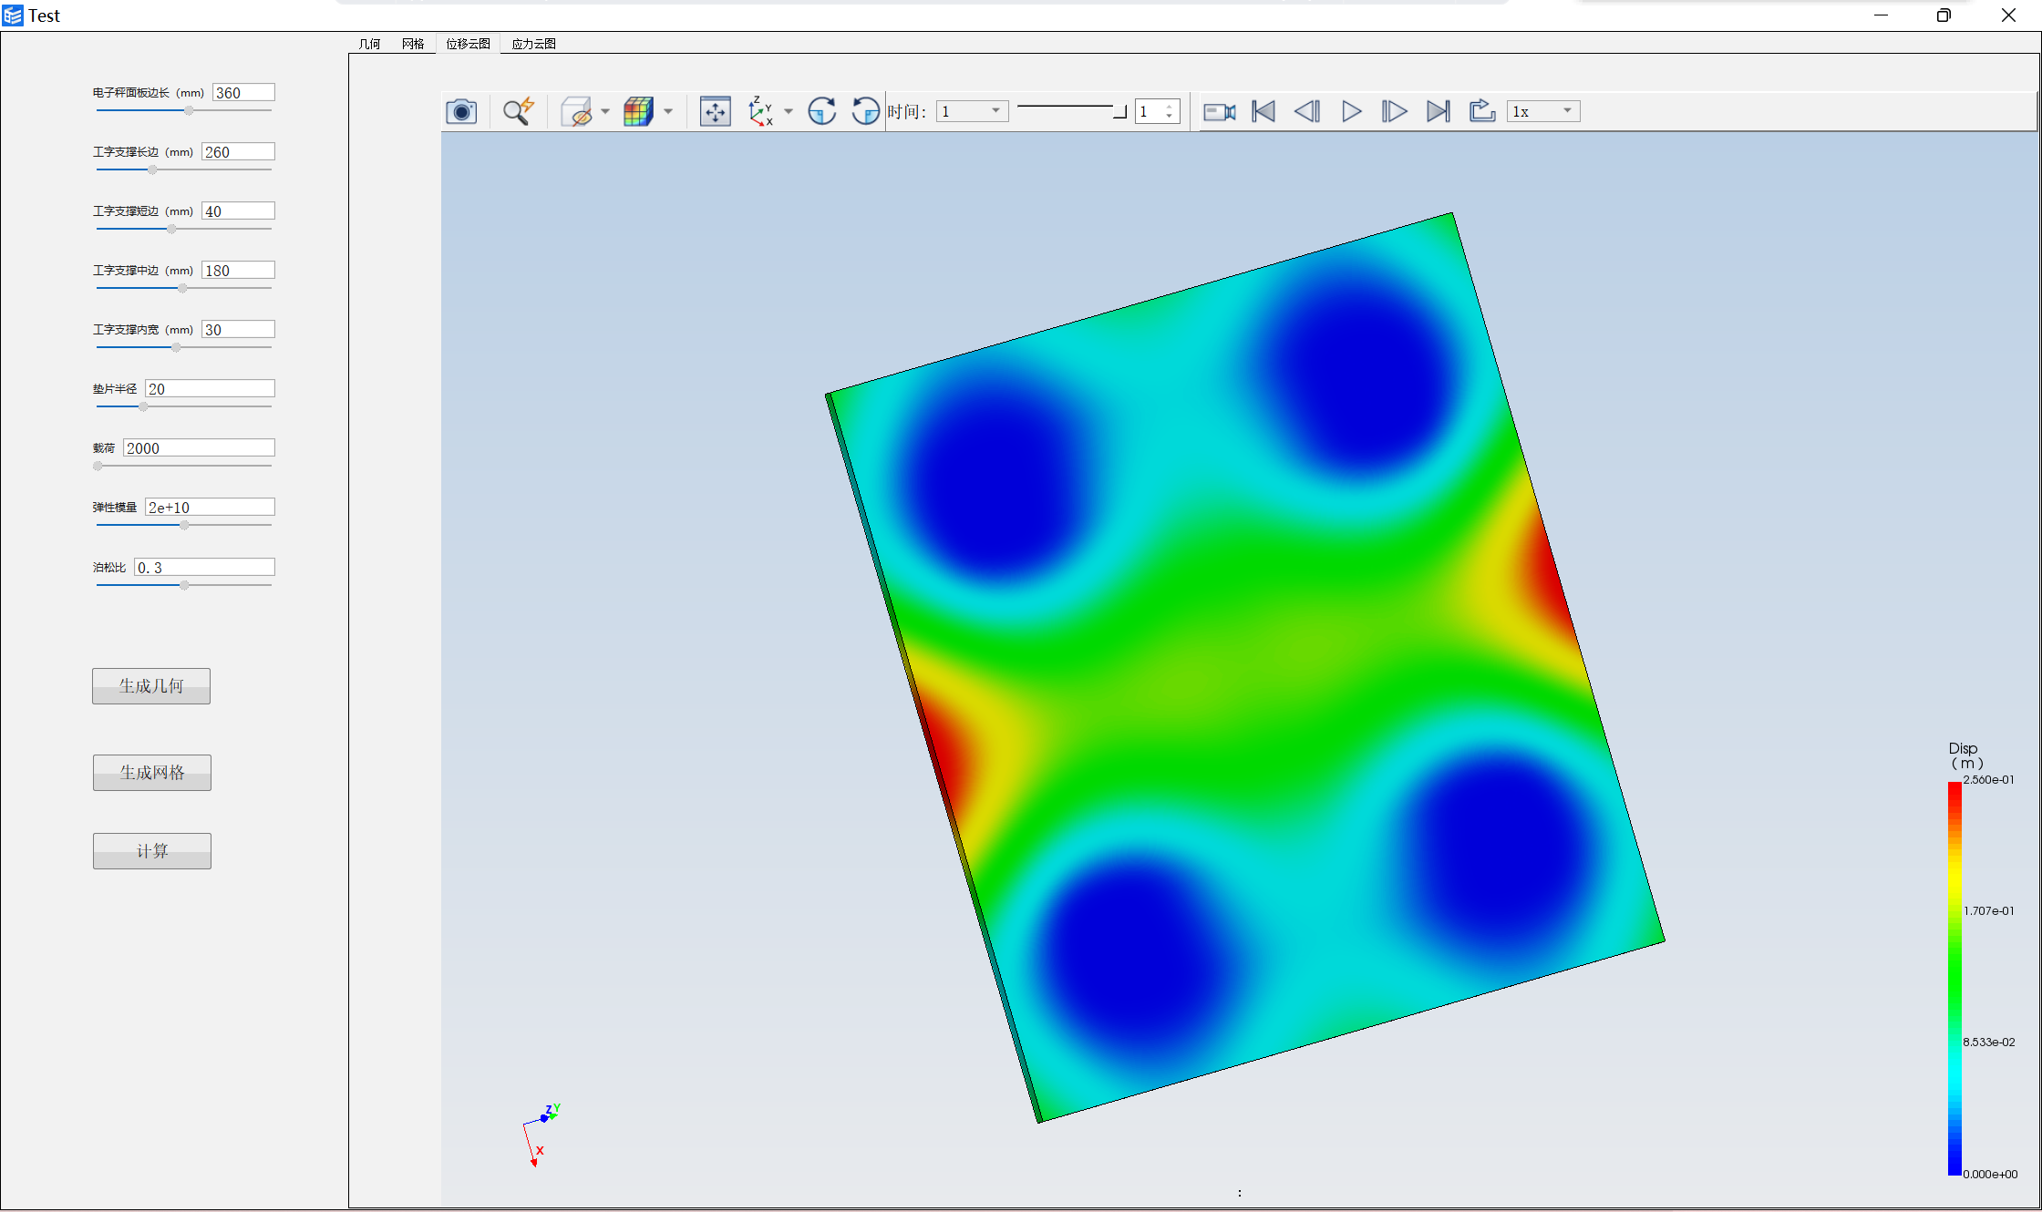Screen dimensions: 2042x1212
Task: Open dropdown arrow beside colored cube icon
Action: coord(668,111)
